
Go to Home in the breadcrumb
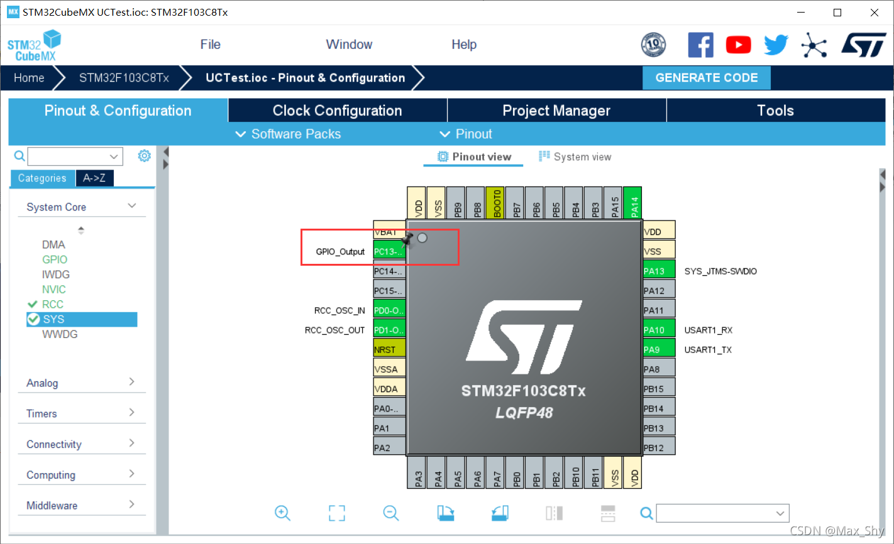pyautogui.click(x=29, y=78)
